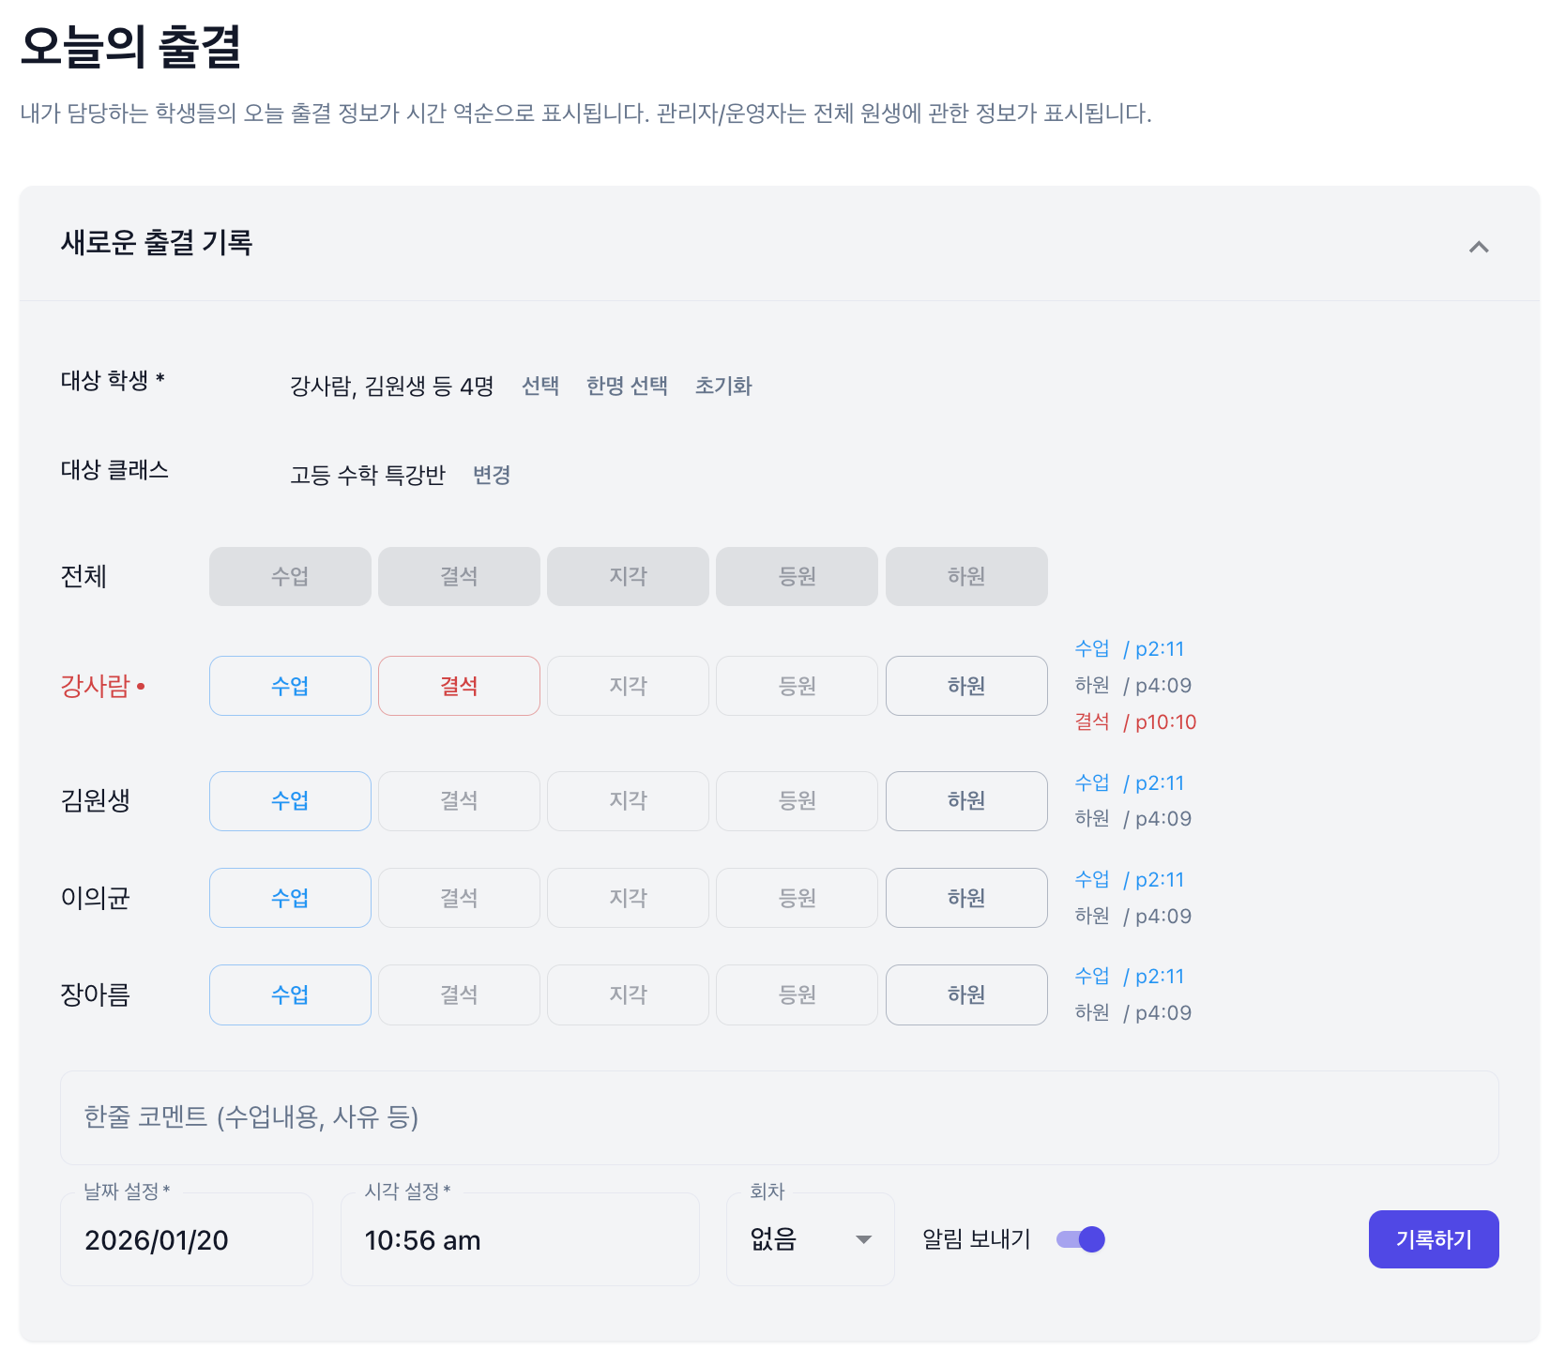Click the 한명 선택 link
This screenshot has width=1565, height=1366.
click(627, 386)
